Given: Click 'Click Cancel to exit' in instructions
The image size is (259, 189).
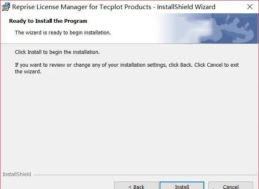Looking at the screenshot, I should coord(217,65).
